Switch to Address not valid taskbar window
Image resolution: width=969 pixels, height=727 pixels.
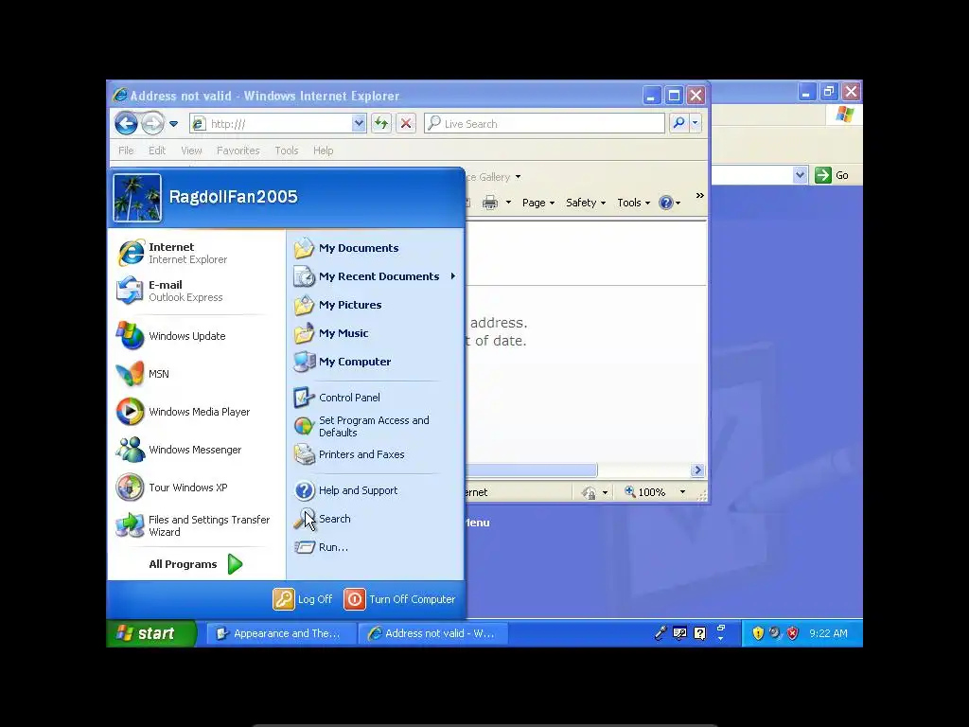tap(433, 633)
